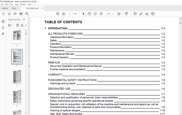Click document scrollbar up arrow
Image resolution: width=182 pixels, height=115 pixels.
(180, 19)
